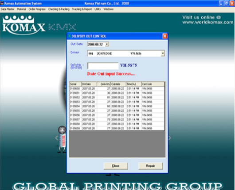Open the Checking & Packing menu
Image resolution: width=235 pixels, height=190 pixels.
(59, 9)
